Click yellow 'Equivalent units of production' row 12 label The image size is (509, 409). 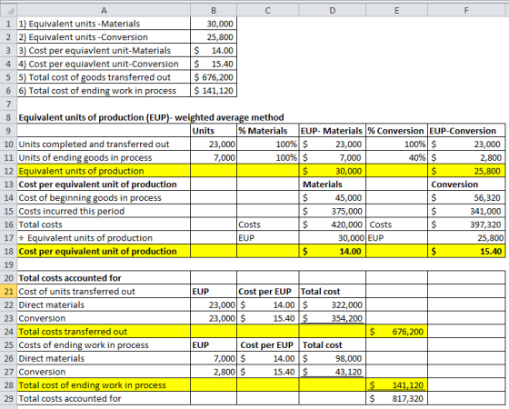point(104,171)
